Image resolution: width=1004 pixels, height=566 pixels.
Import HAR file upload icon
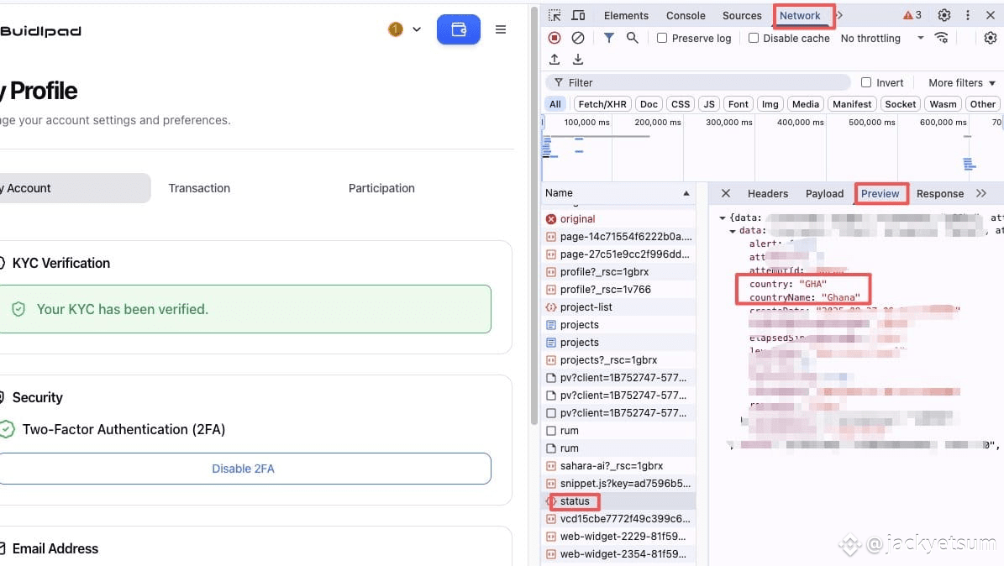[x=555, y=59]
